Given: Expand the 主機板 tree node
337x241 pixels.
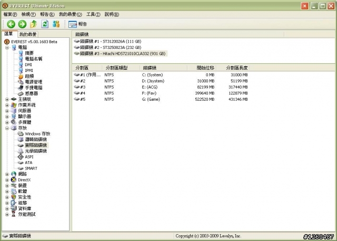Looking at the screenshot, I should click(x=7, y=99).
